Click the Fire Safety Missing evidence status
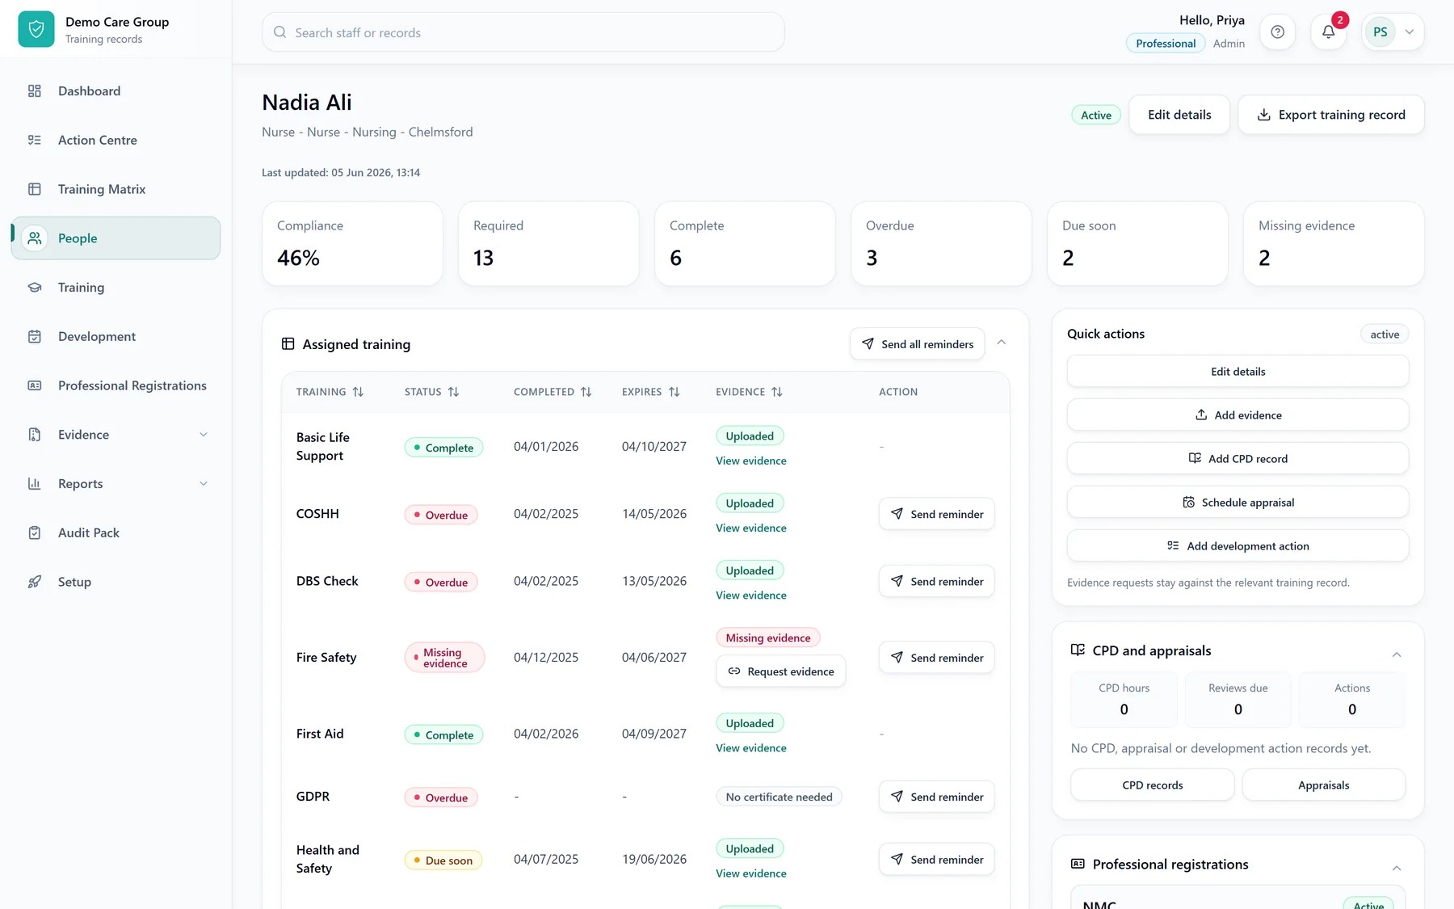The image size is (1454, 909). click(444, 658)
